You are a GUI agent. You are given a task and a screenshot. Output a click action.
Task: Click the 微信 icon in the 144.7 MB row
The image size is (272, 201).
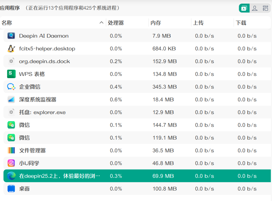[x=11, y=125]
